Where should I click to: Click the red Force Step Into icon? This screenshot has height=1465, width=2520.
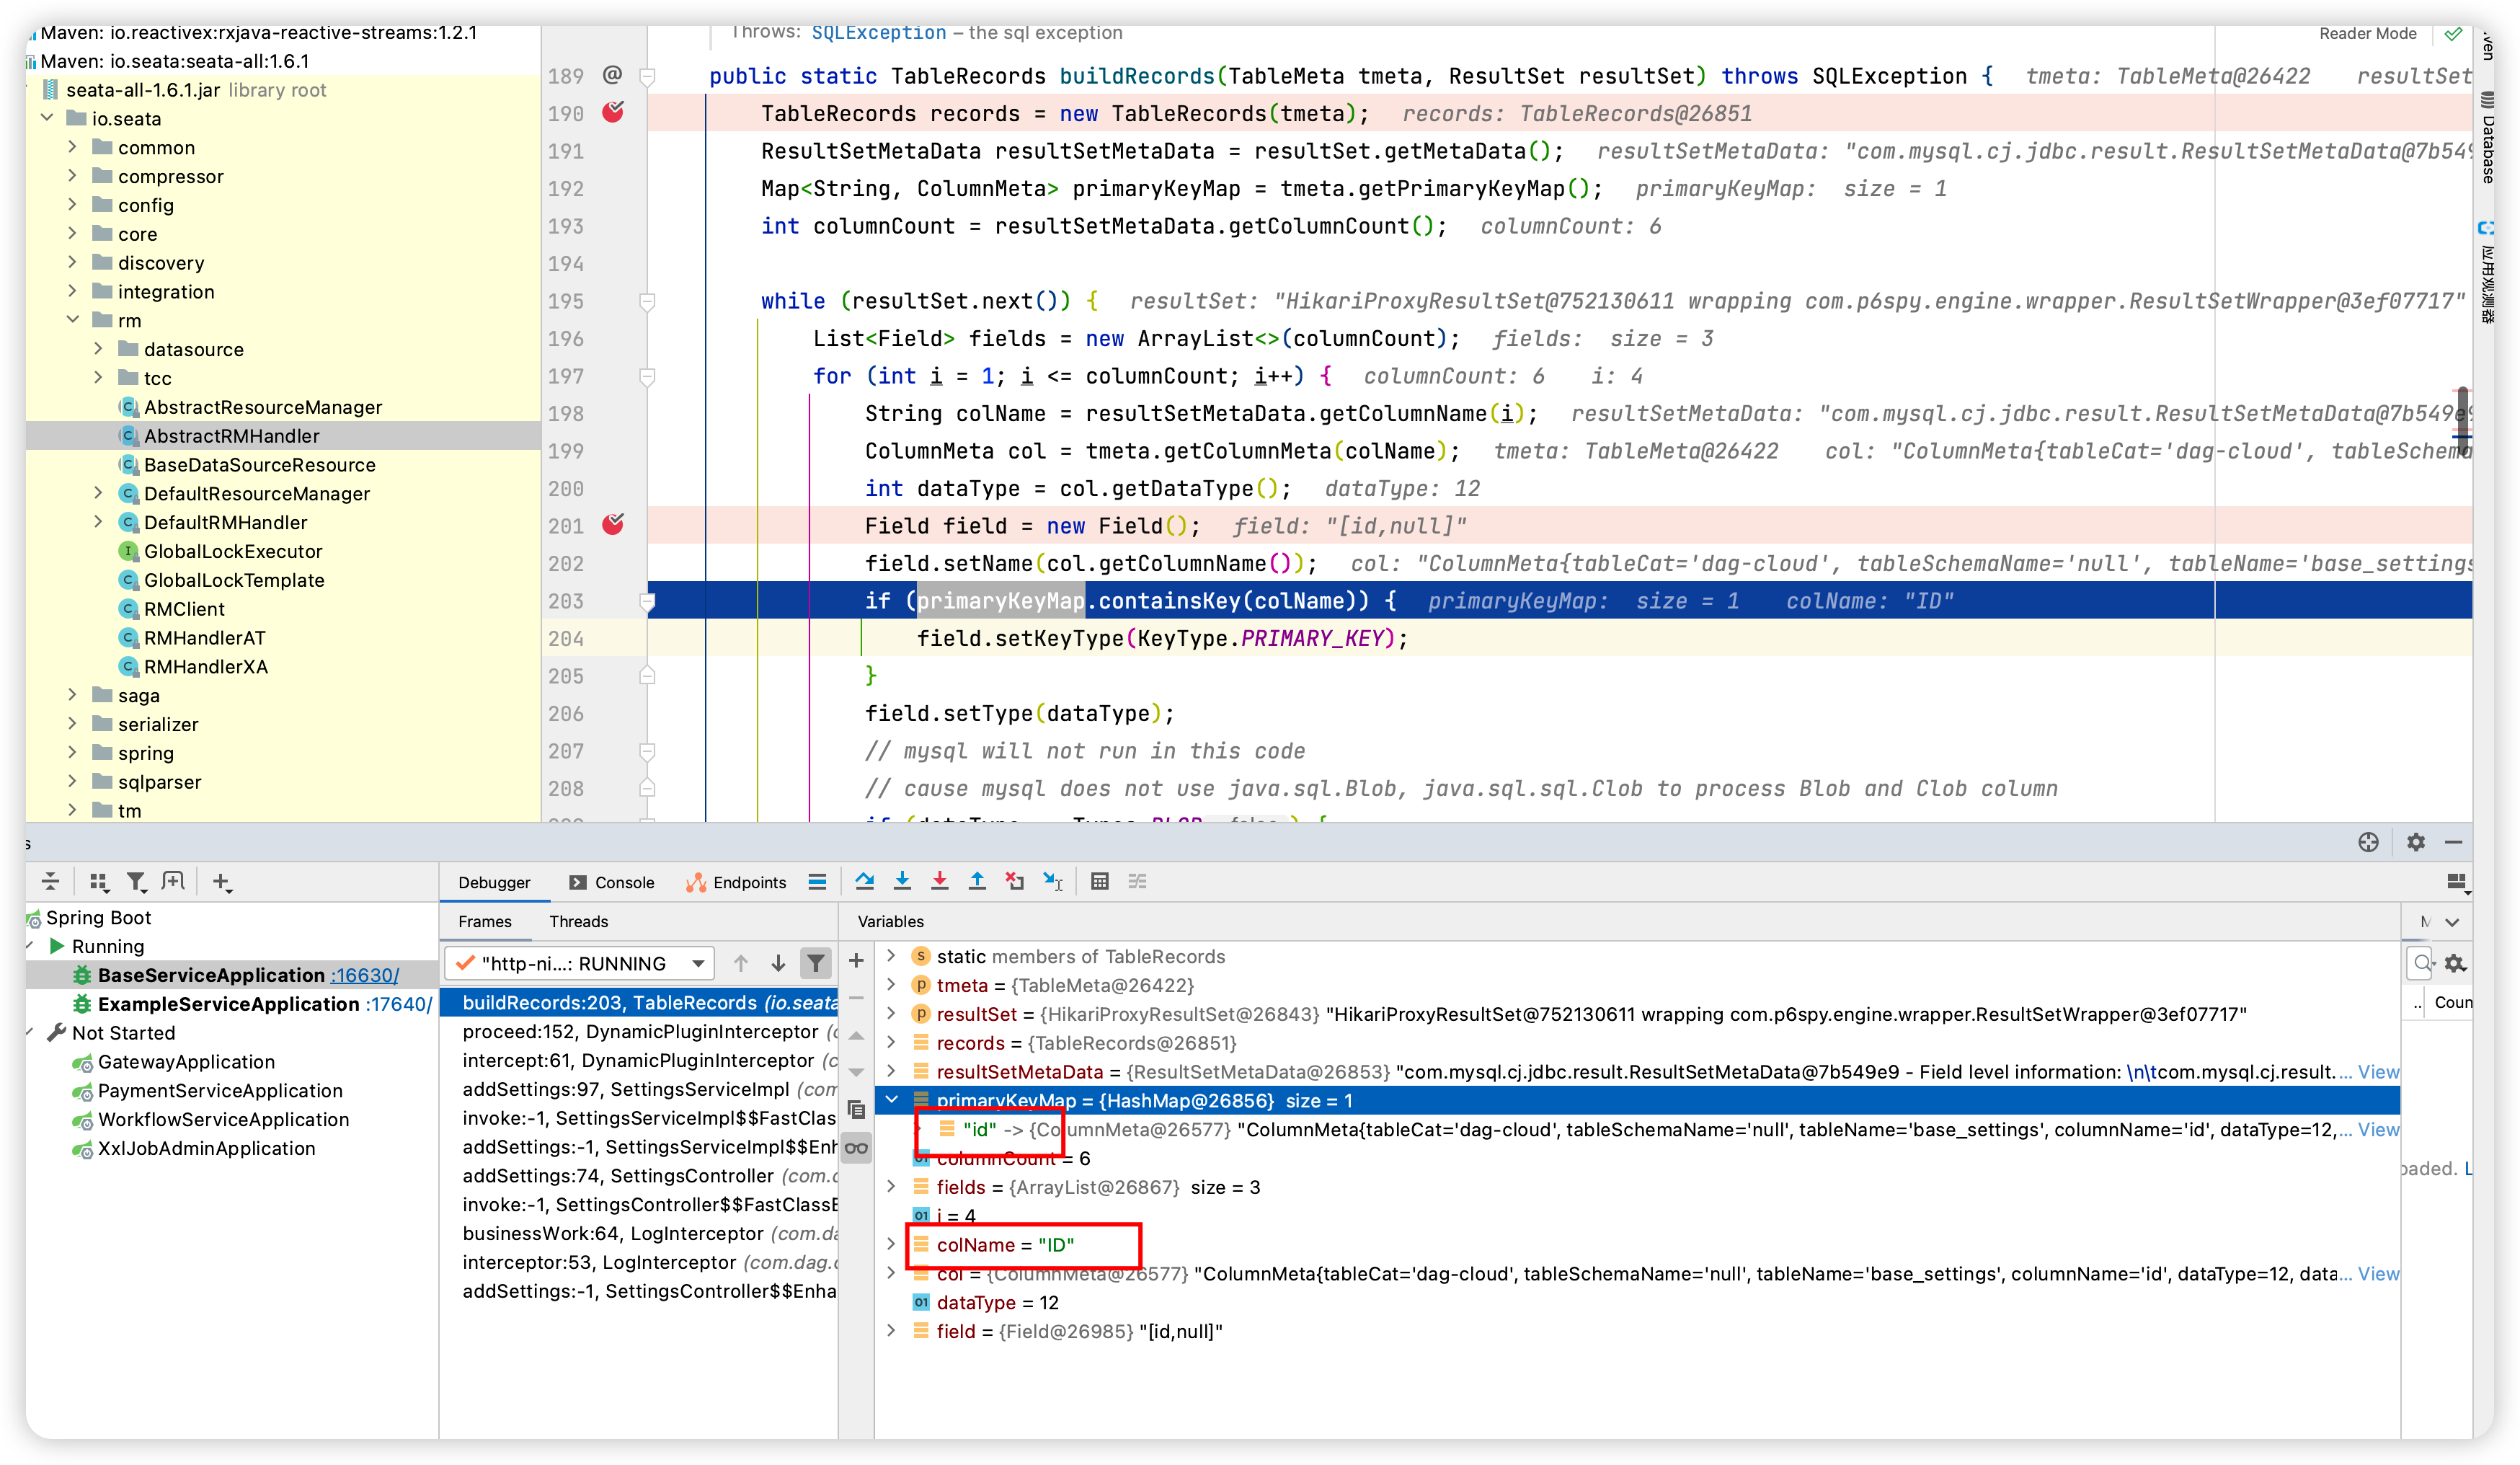[939, 881]
